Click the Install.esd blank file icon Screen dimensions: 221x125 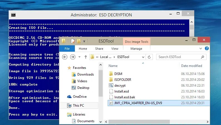[111, 91]
